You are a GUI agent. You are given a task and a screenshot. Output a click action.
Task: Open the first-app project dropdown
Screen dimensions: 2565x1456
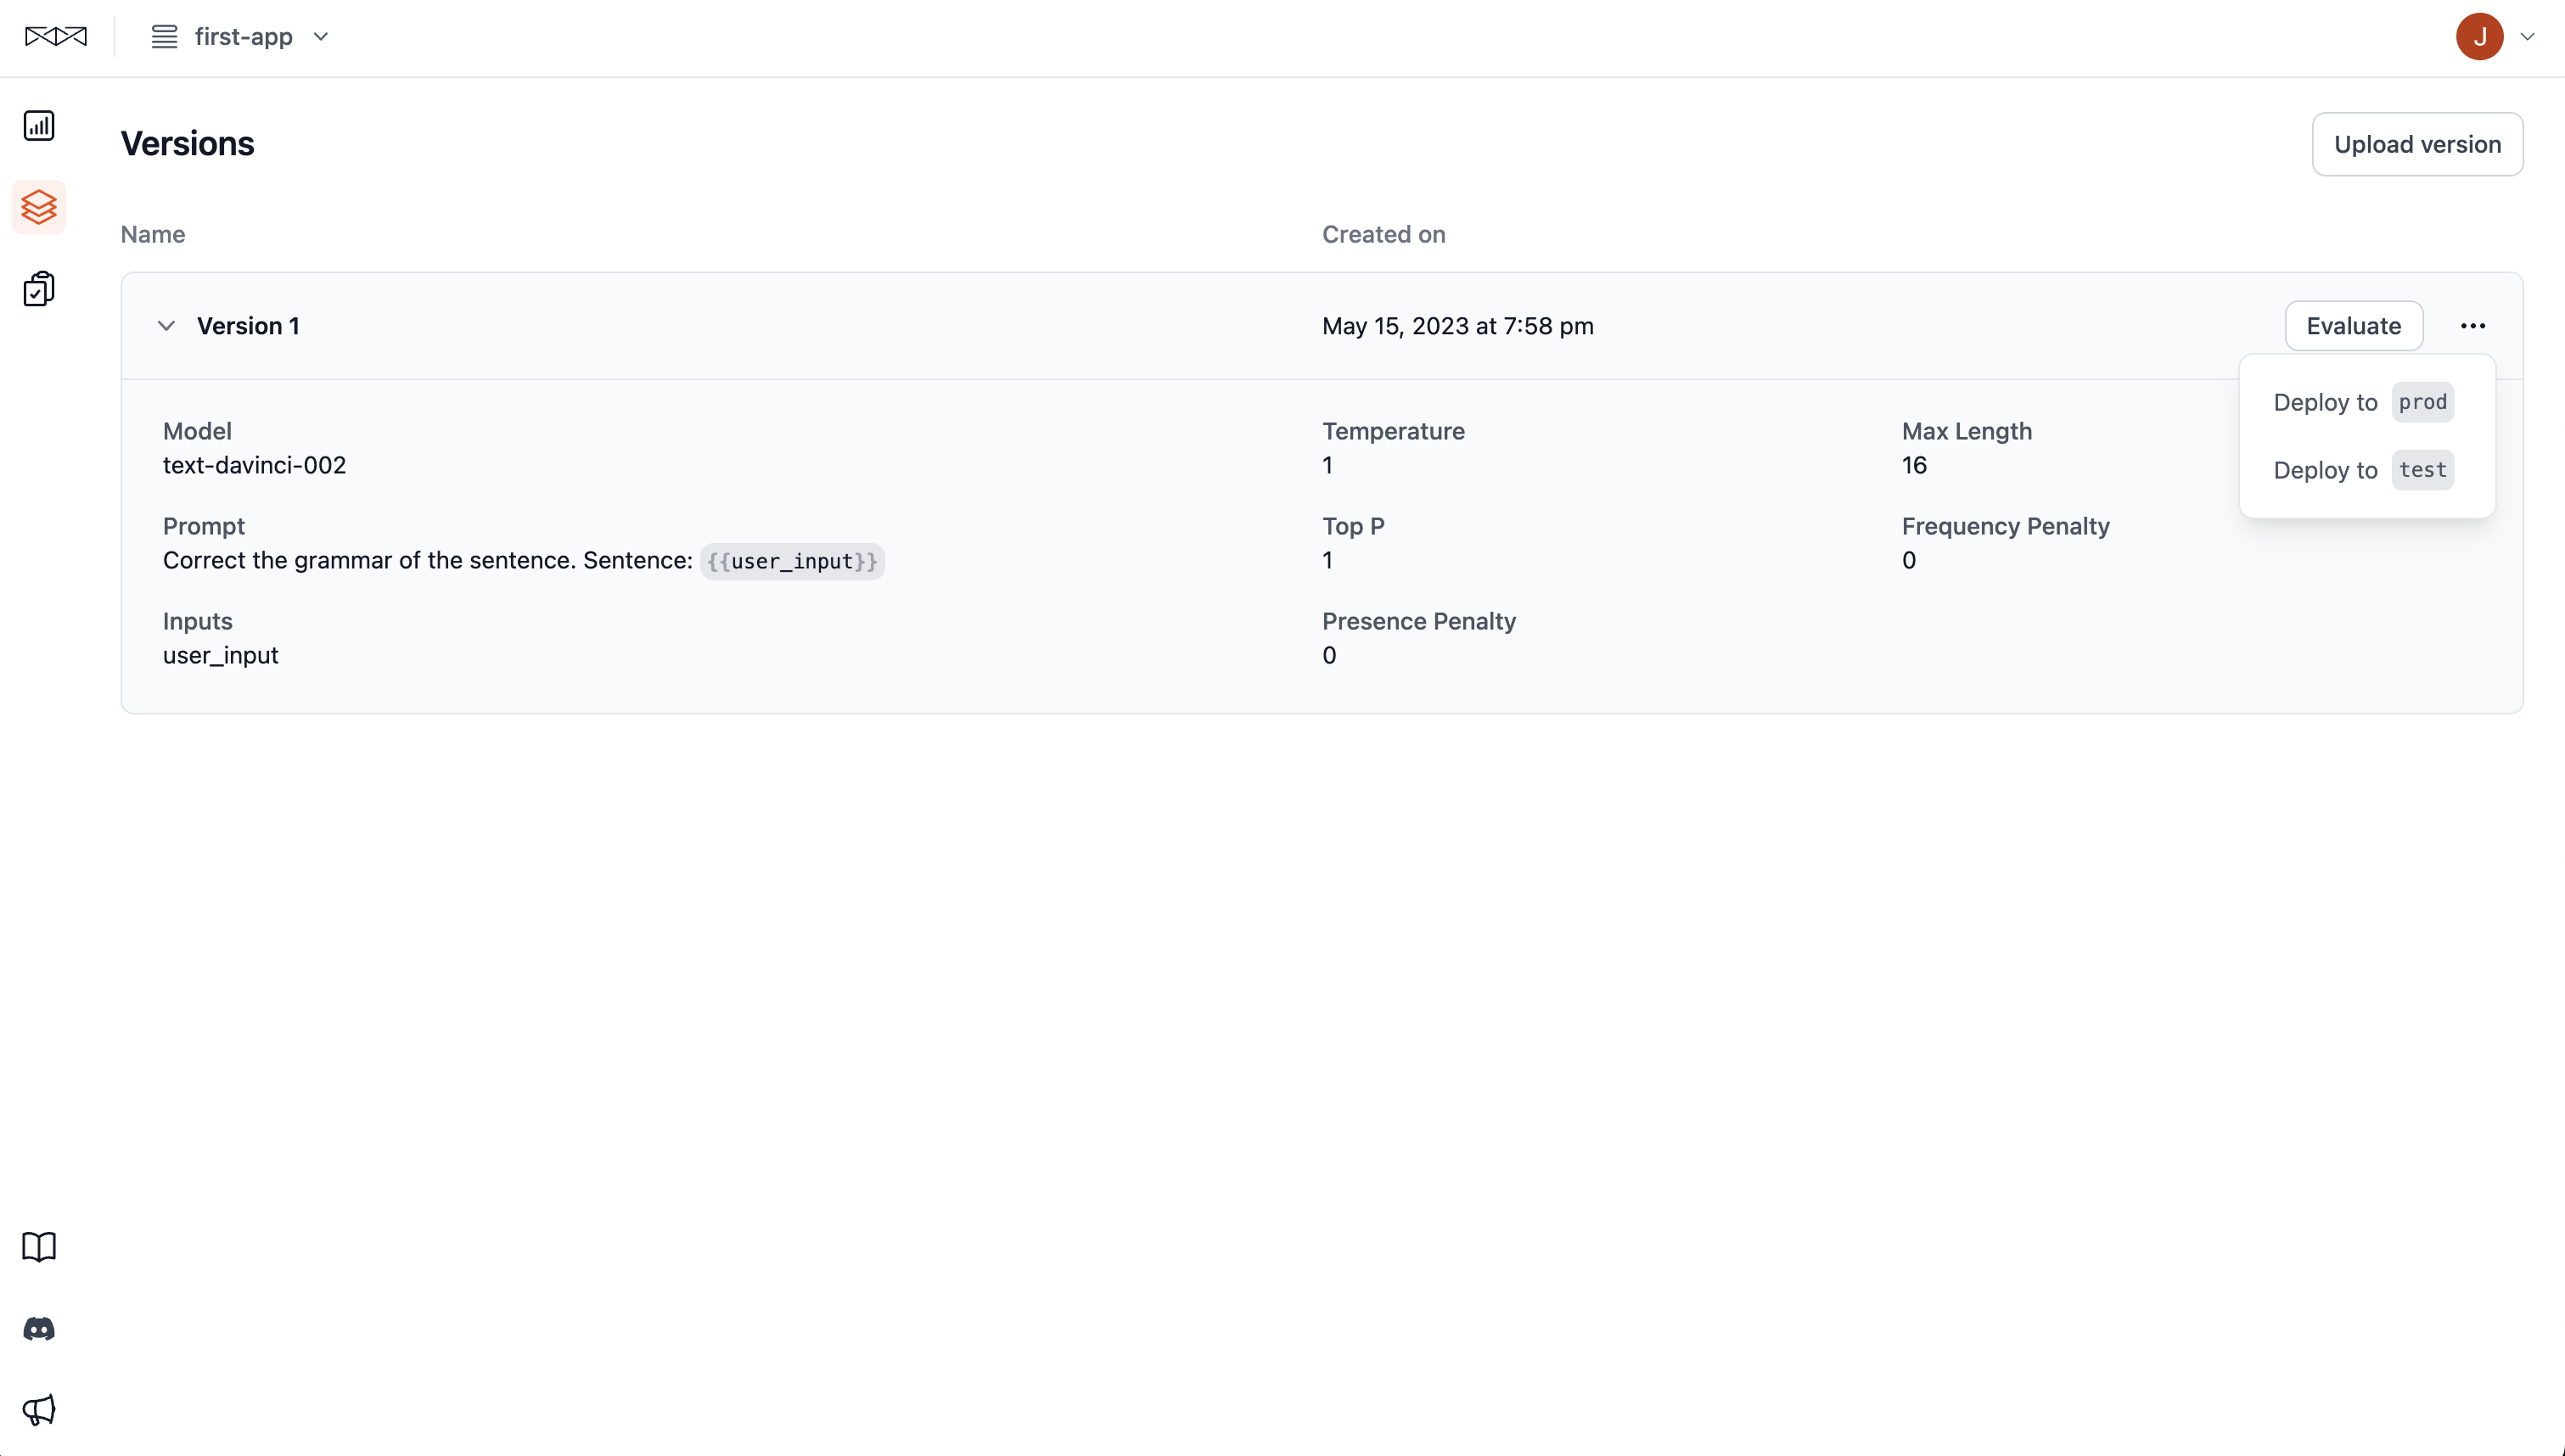[x=321, y=37]
